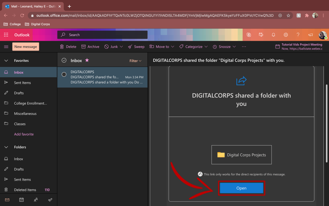Toggle the Inbox favorite star

(87, 60)
